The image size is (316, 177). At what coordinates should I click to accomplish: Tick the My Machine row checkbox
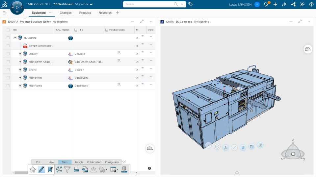pyautogui.click(x=8, y=38)
